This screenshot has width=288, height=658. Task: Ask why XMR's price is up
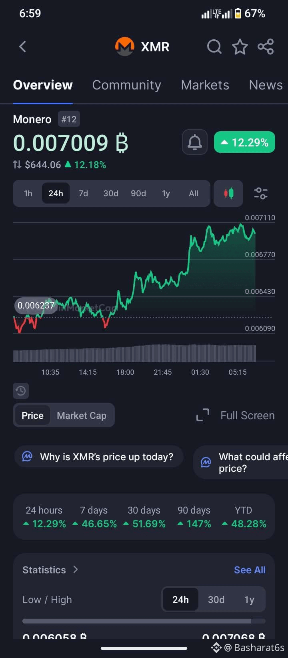point(99,457)
